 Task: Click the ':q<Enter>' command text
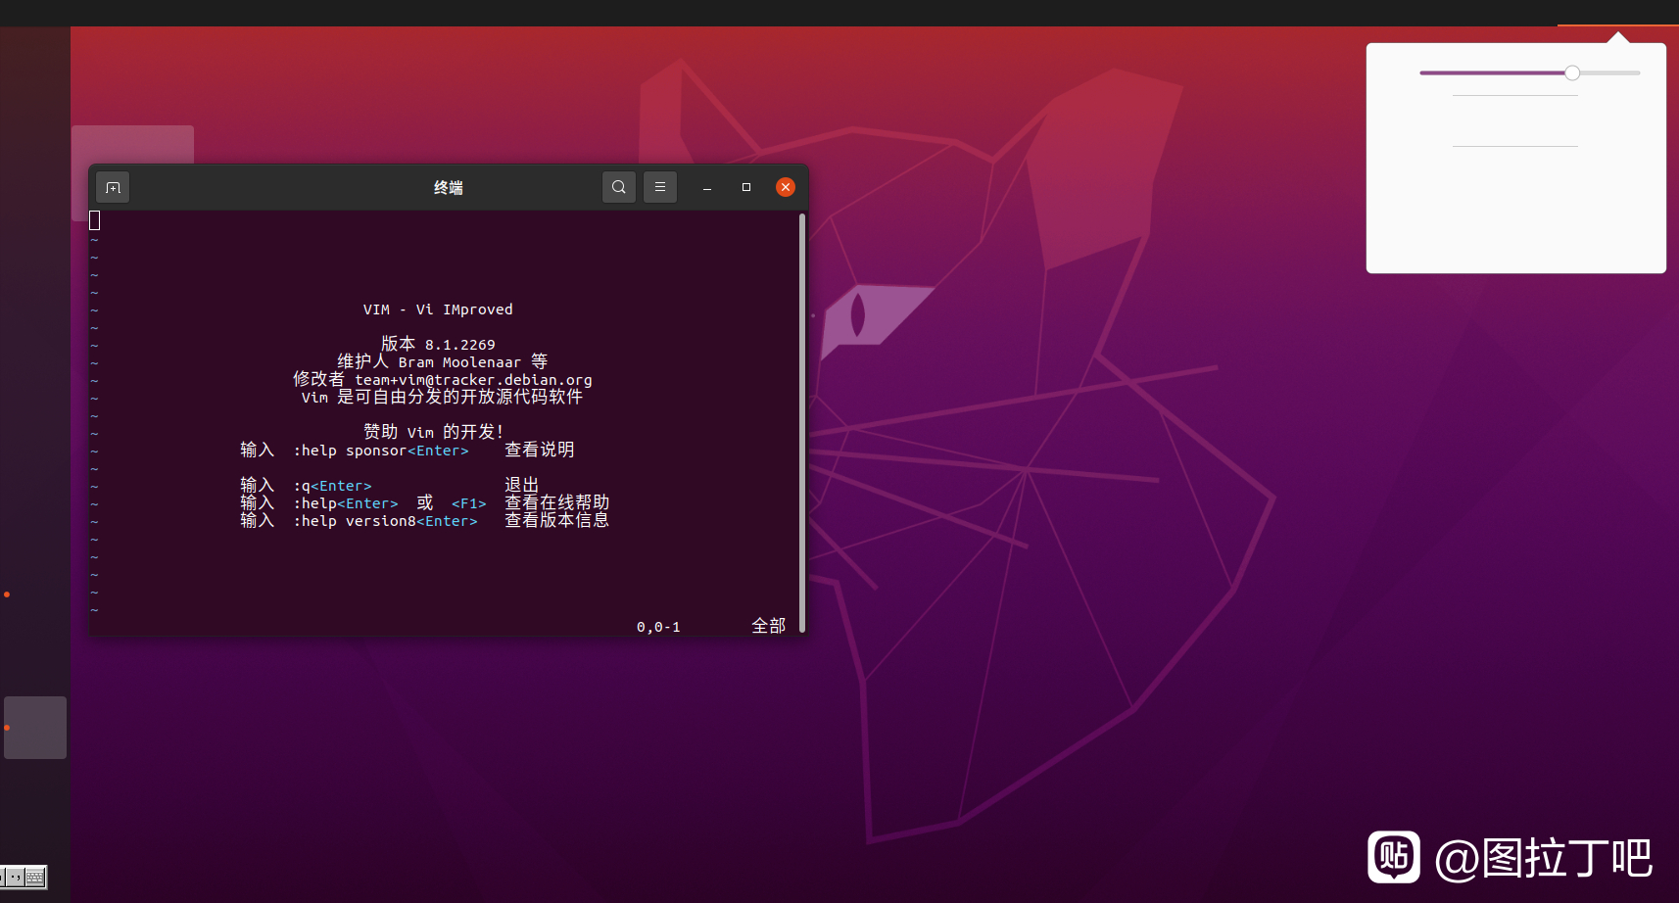pos(332,486)
